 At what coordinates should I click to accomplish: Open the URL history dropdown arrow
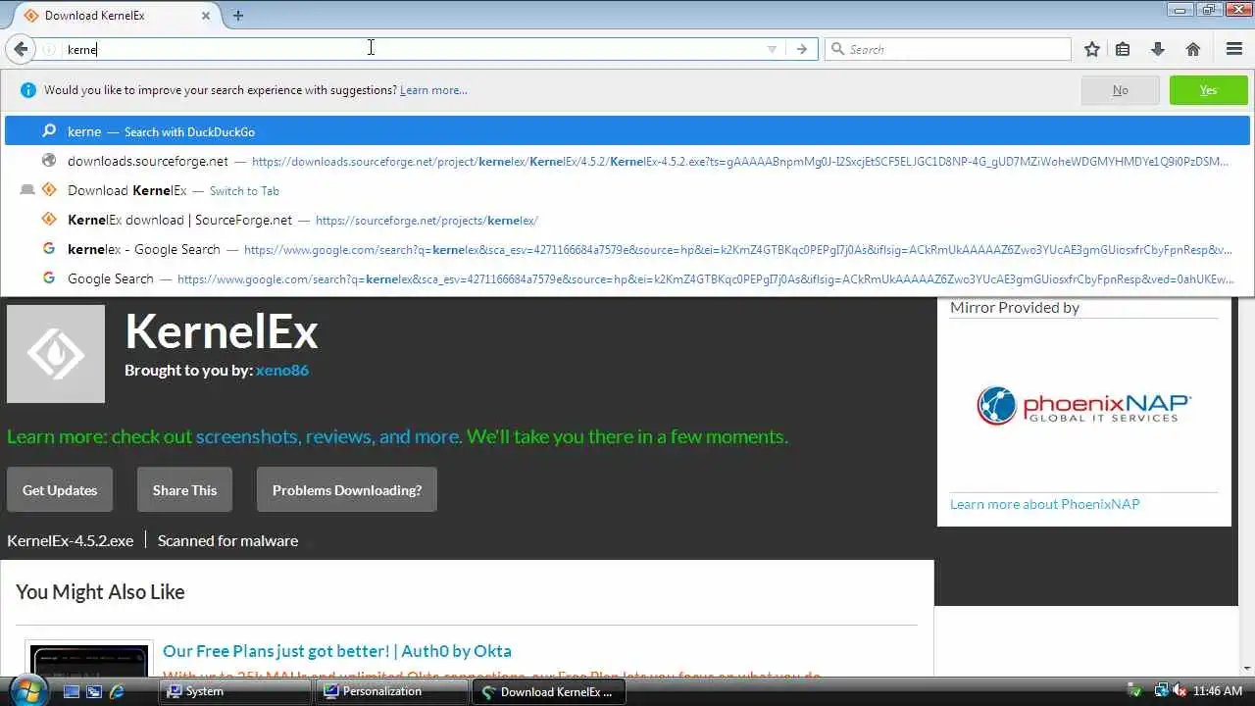(x=772, y=49)
